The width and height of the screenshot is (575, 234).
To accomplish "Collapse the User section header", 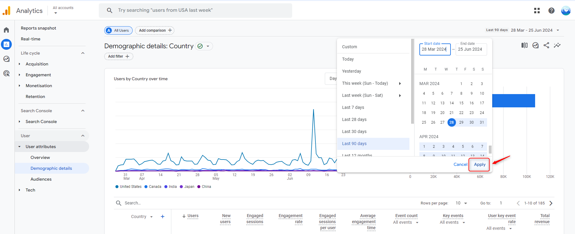I will 83,136.
